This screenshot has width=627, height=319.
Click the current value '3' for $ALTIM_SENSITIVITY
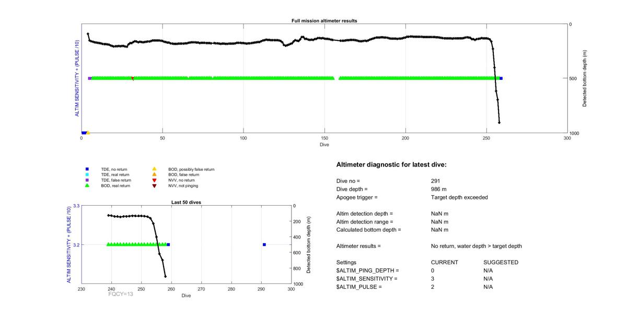[x=433, y=279]
